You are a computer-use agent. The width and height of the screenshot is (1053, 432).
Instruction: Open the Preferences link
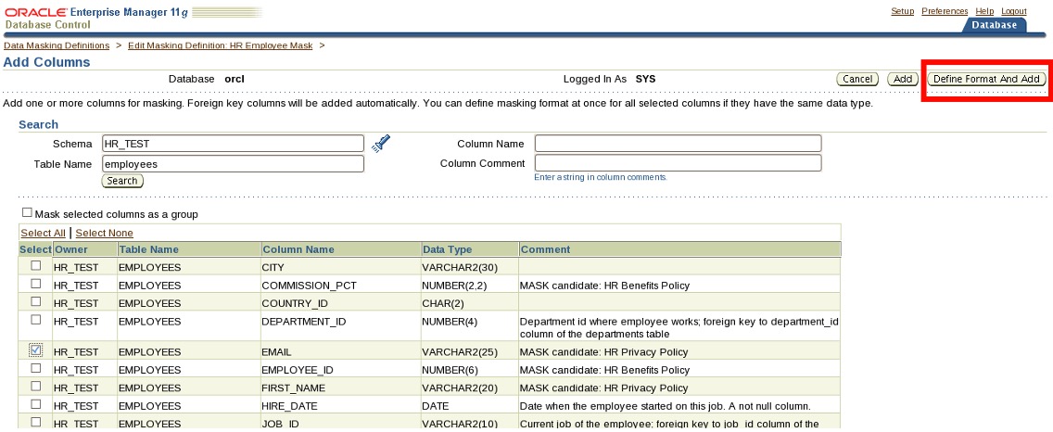tap(945, 11)
